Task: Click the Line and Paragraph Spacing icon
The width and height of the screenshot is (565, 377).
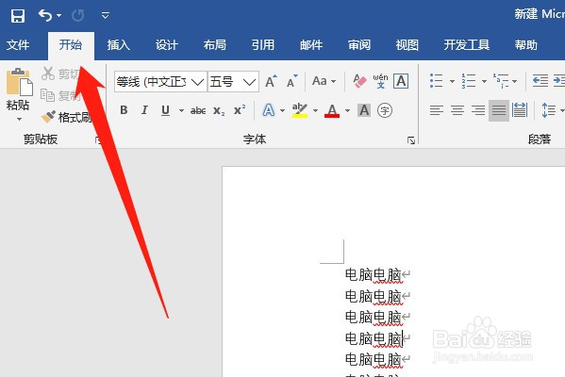Action: [548, 110]
